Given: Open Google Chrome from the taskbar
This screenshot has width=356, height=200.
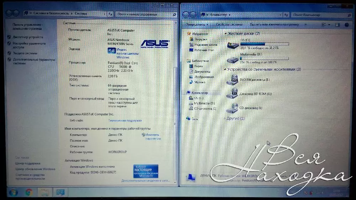Looking at the screenshot, I should coord(29,193).
